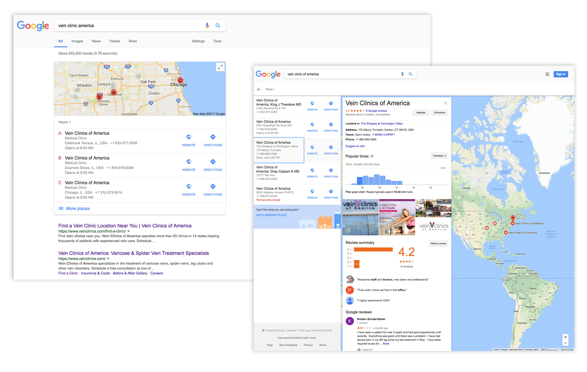Click voice search microphone in right window

402,74
